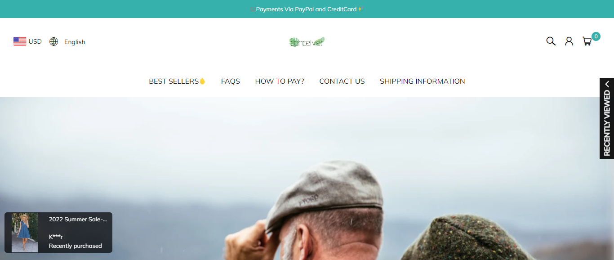Click the flame icon beside Best Sellers

point(202,81)
